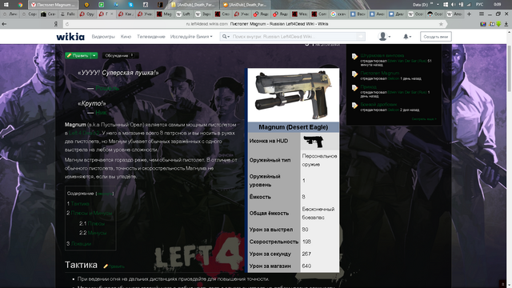Open the search scope dropdown arrow
Image resolution: width=512 pixels, height=288 pixels.
coord(226,37)
